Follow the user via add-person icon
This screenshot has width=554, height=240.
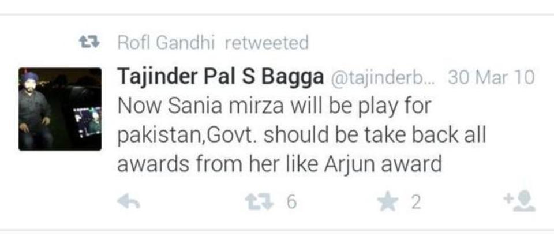520,201
